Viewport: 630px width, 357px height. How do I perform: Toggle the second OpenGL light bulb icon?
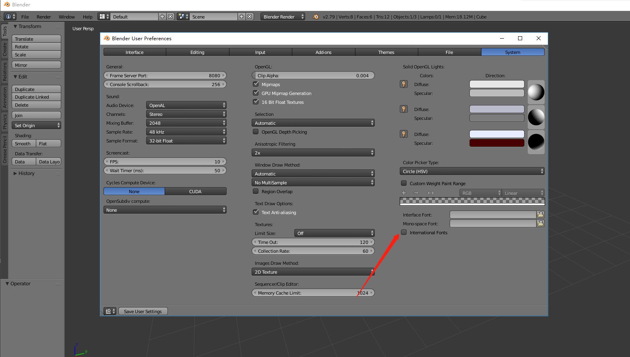pyautogui.click(x=404, y=109)
